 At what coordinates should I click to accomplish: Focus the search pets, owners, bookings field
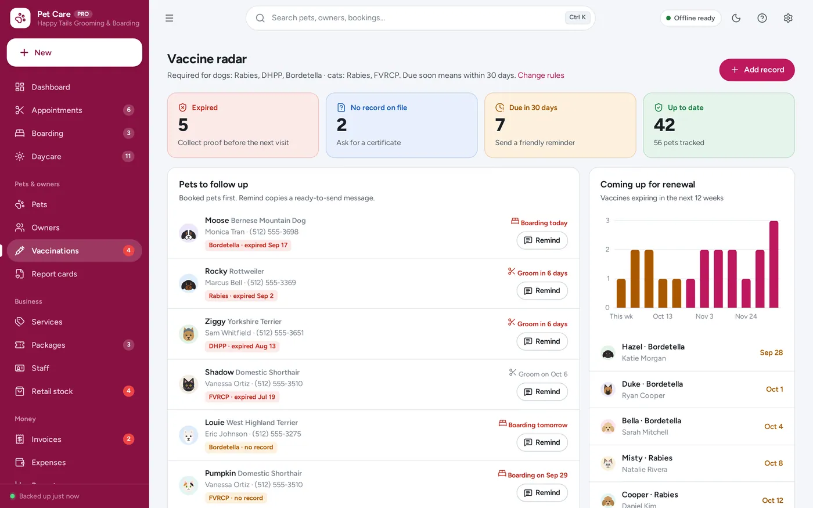420,18
